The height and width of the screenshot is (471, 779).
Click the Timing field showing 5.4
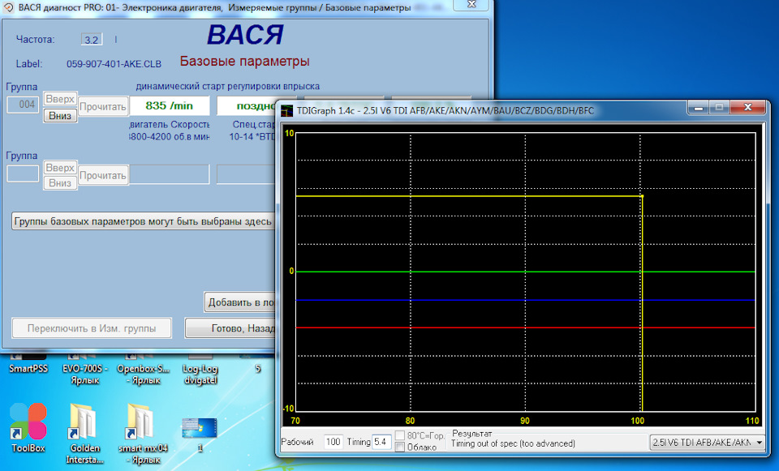tap(381, 442)
